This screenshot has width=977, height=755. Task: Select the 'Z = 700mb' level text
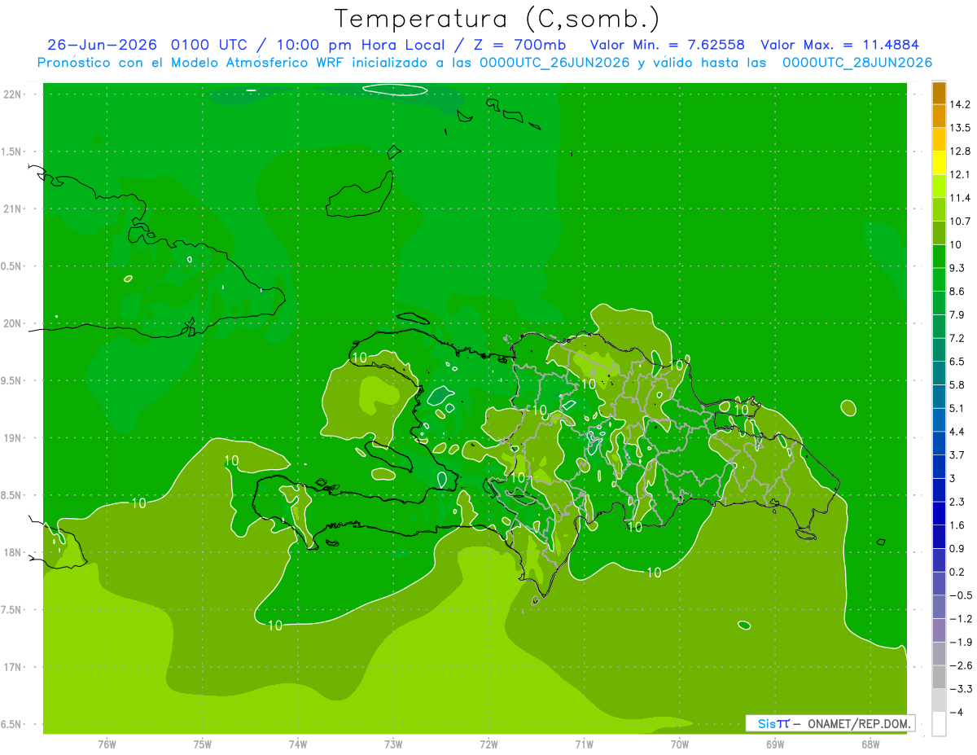(x=518, y=45)
